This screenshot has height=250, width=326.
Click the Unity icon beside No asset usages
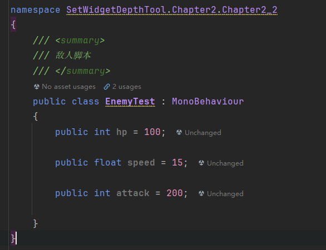(x=37, y=87)
